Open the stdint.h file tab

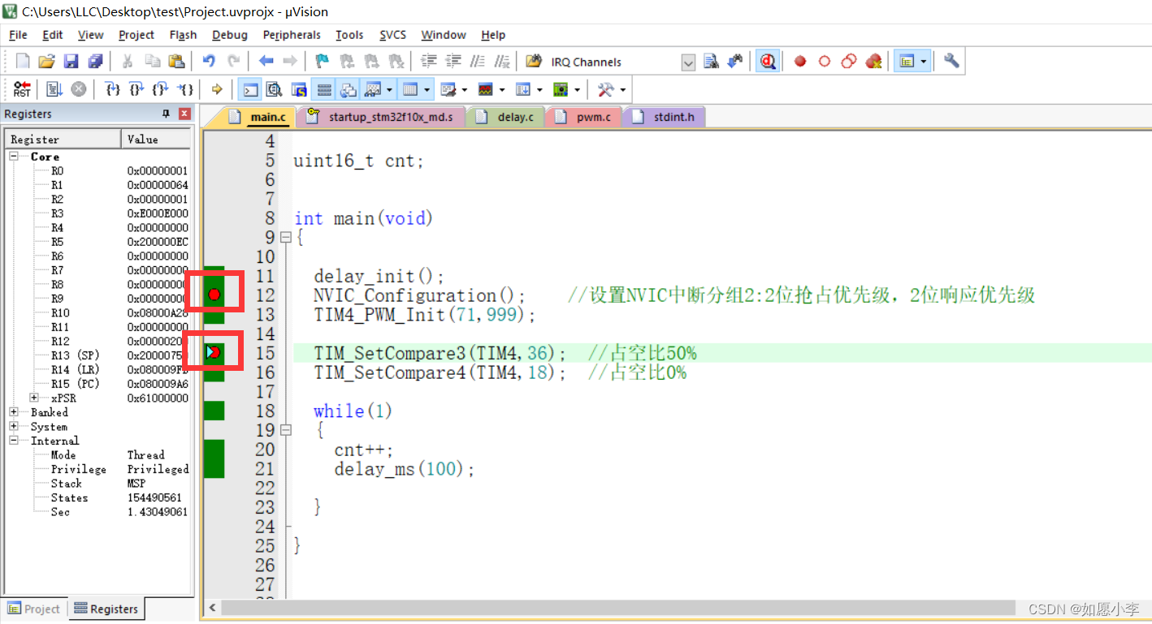(x=664, y=117)
